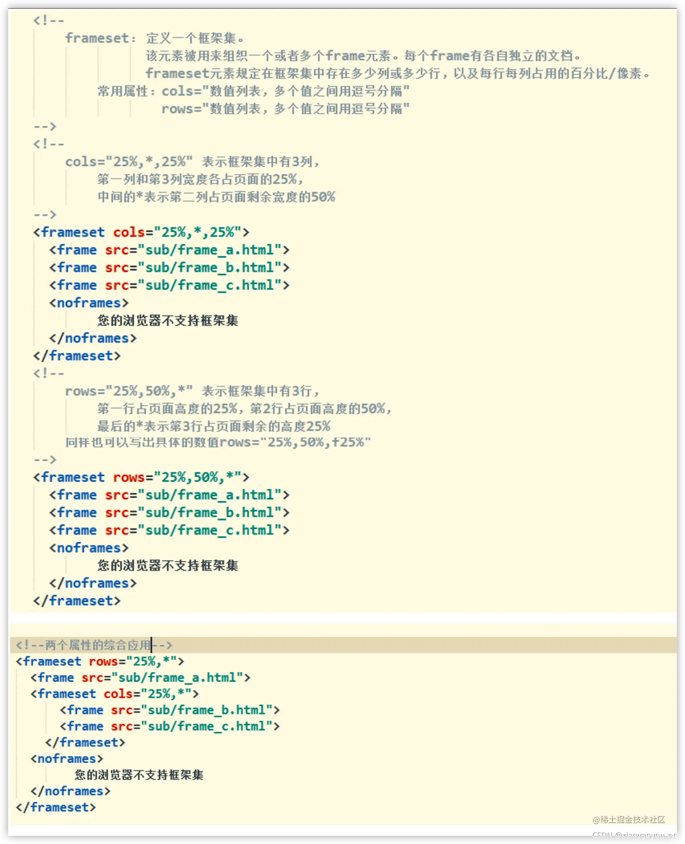The width and height of the screenshot is (685, 844).
Task: Click the comment "cols="25%,*,25%" 表示框架集中有3列"
Action: (193, 162)
